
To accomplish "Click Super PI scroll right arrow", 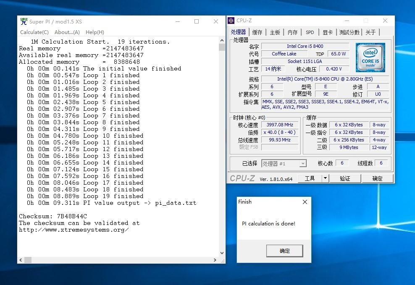I will click(x=215, y=260).
